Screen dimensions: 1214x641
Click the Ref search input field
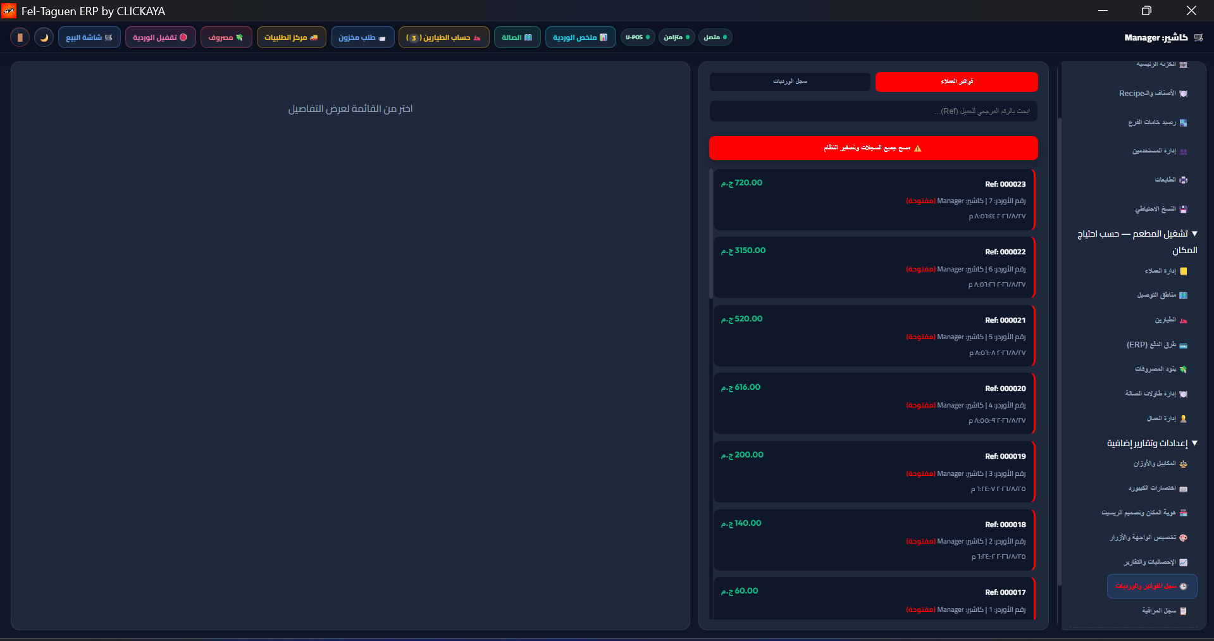(x=873, y=111)
